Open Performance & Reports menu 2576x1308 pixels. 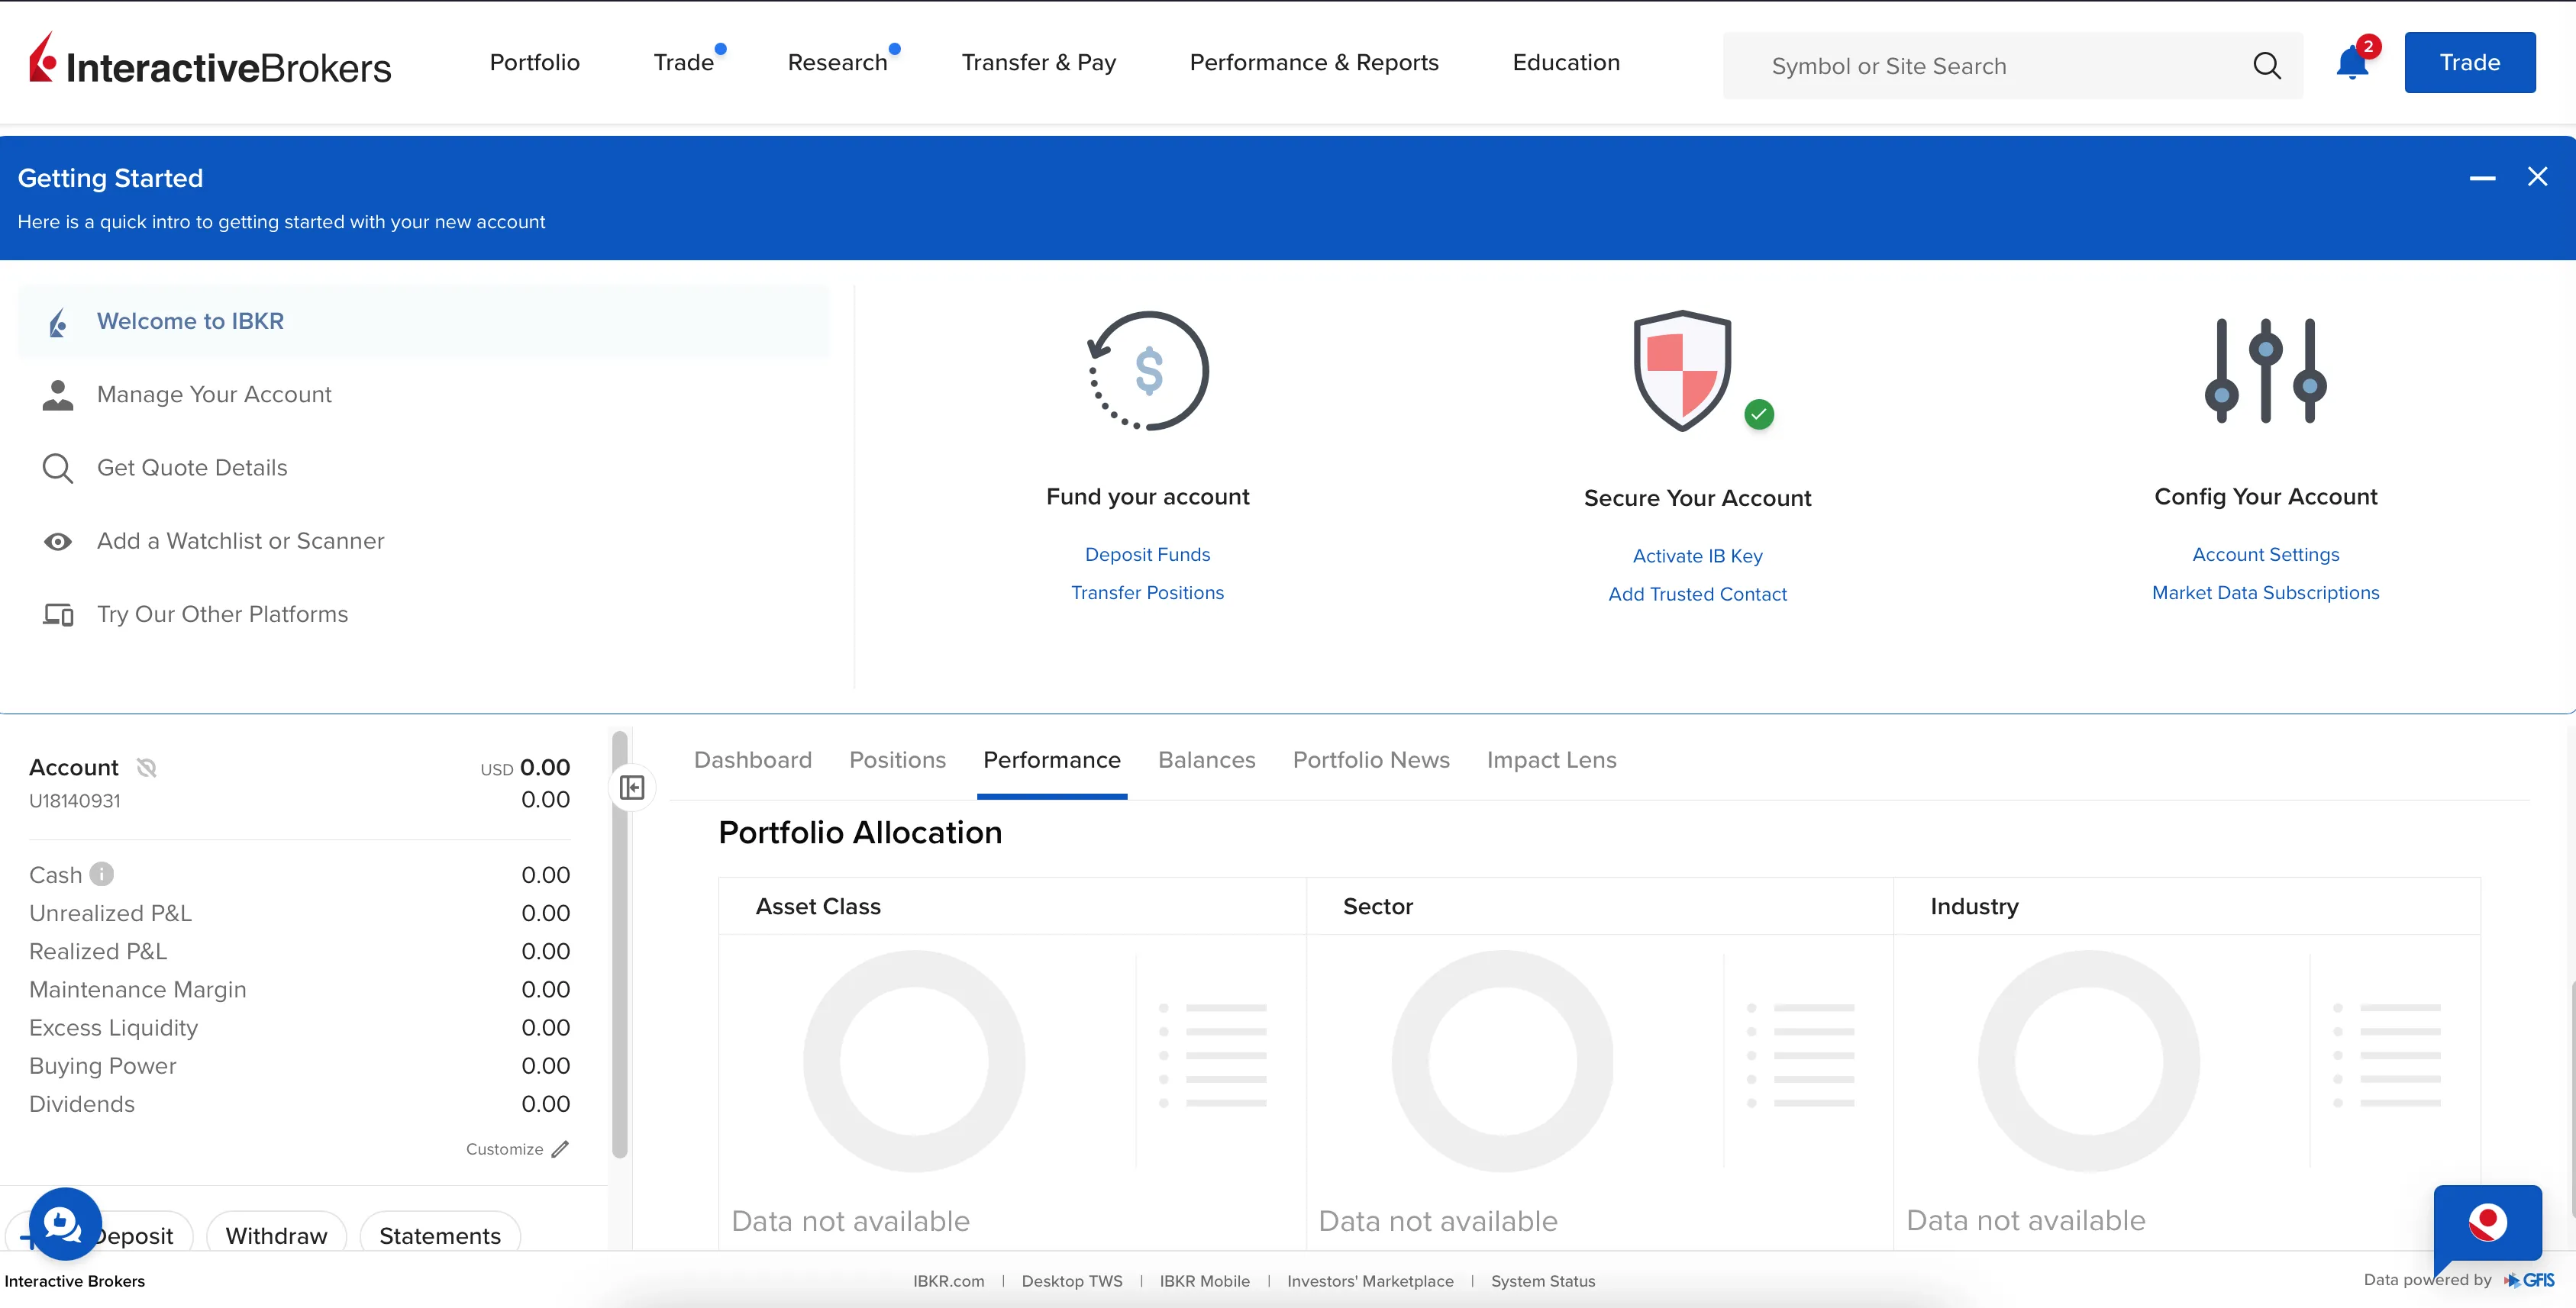pyautogui.click(x=1314, y=62)
